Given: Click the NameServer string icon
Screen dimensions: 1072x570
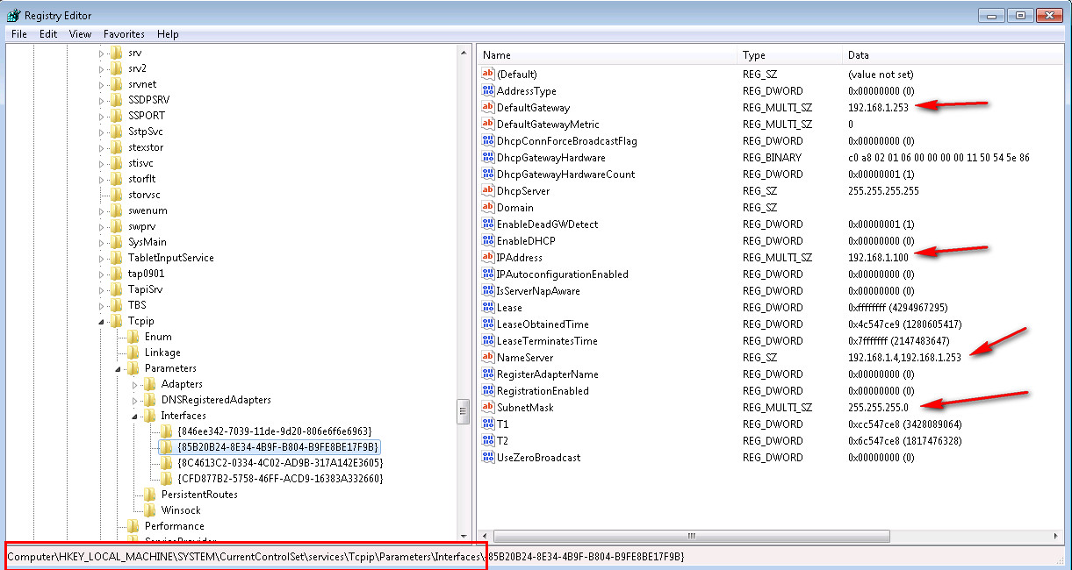Looking at the screenshot, I should pyautogui.click(x=488, y=358).
